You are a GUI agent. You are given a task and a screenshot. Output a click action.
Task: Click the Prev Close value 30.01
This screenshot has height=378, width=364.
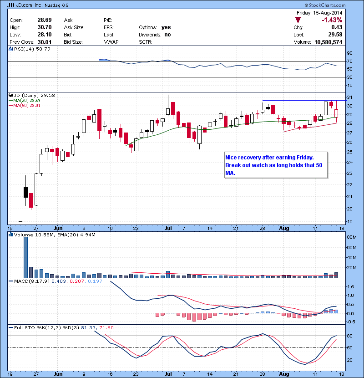point(45,42)
